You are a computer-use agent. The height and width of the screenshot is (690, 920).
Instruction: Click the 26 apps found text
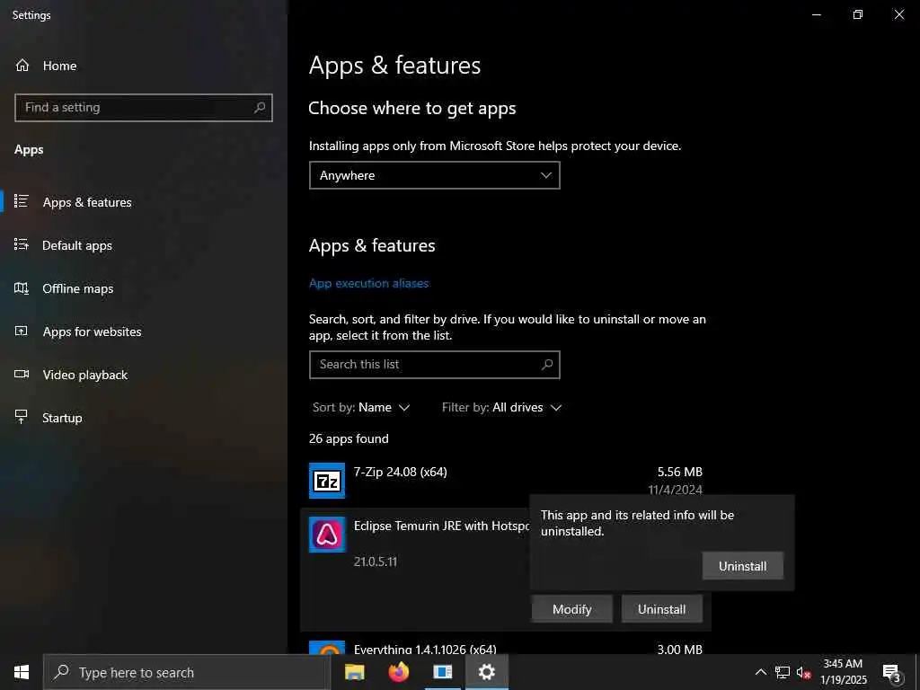[349, 438]
